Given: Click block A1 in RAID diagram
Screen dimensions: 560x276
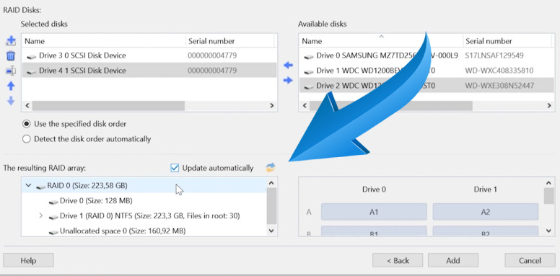Looking at the screenshot, I should [x=374, y=212].
